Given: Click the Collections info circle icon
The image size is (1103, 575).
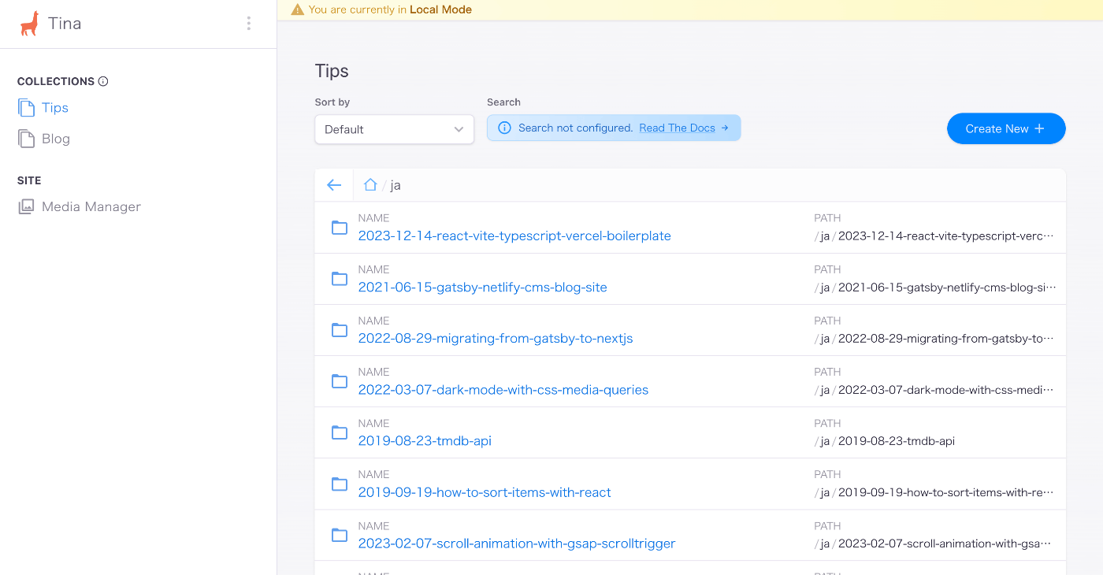Looking at the screenshot, I should (x=103, y=81).
